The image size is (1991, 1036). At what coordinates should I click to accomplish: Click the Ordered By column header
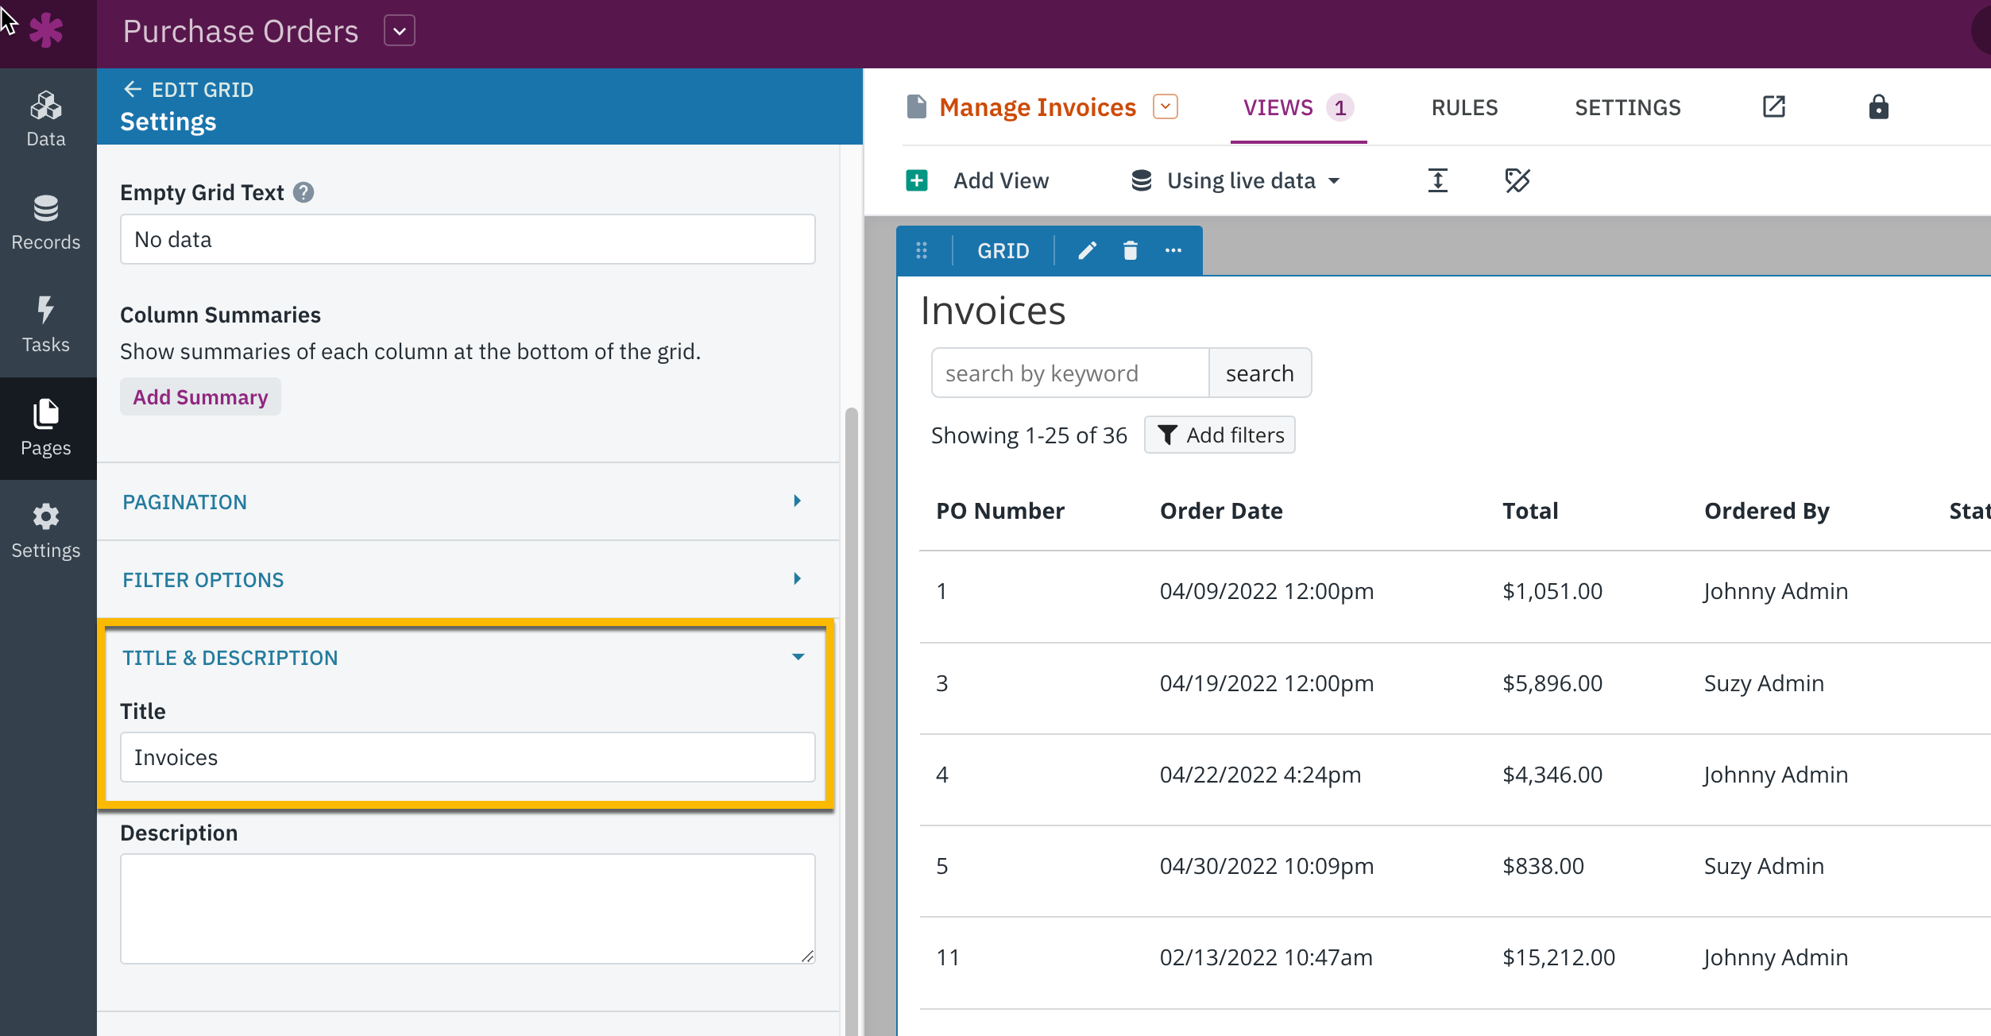1767,511
